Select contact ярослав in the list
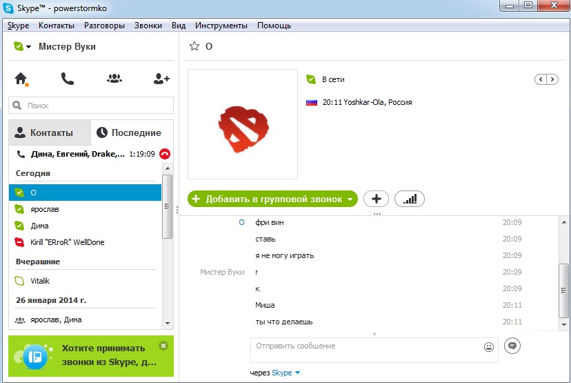Viewport: 571px width, 383px height. coord(86,209)
